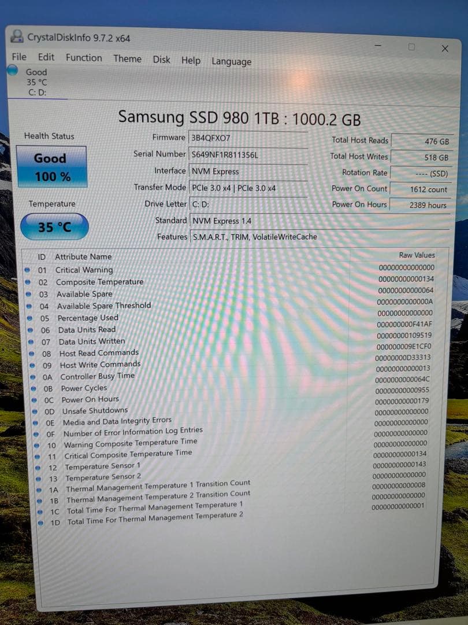Viewport: 468px width, 625px height.
Task: Open the File menu
Action: (x=19, y=57)
